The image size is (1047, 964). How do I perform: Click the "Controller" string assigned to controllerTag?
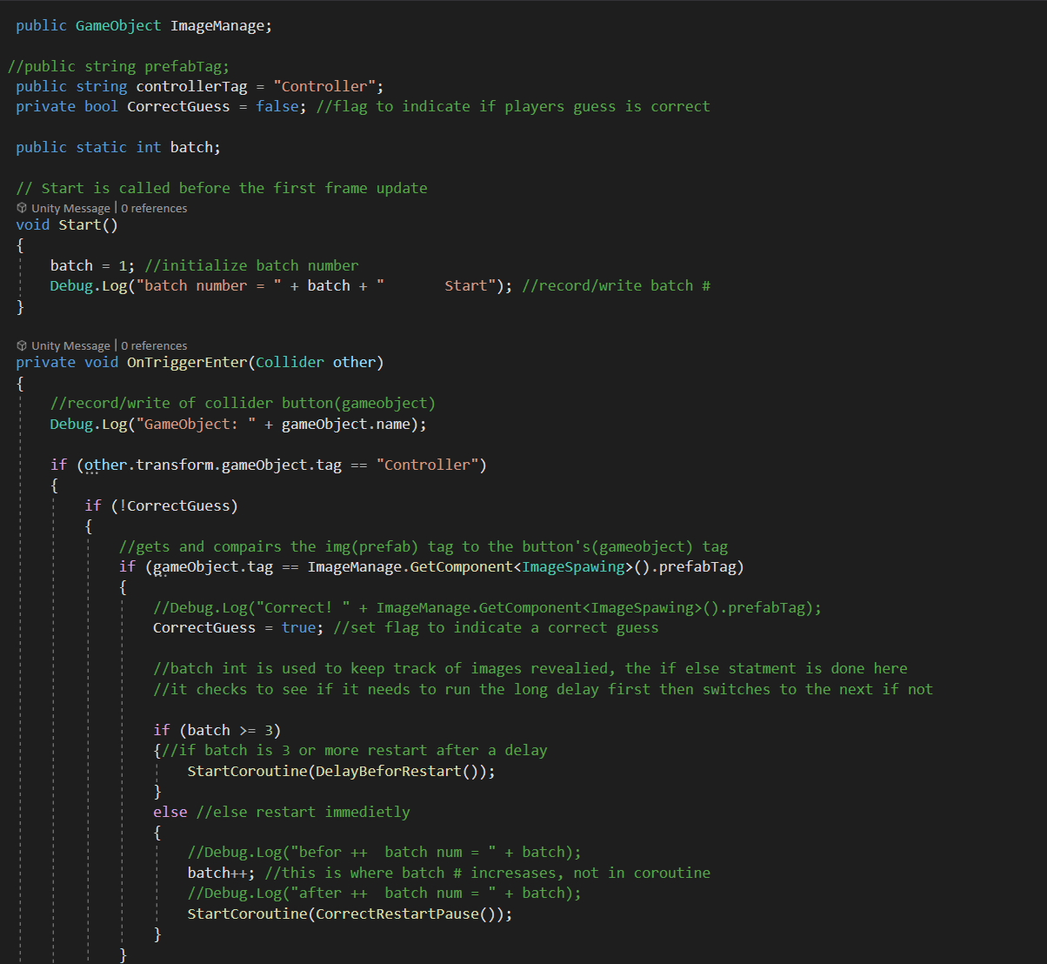324,86
